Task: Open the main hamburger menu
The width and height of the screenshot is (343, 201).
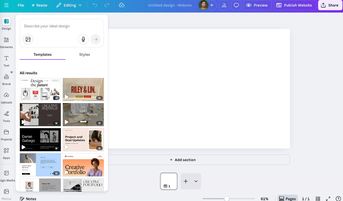Action: pyautogui.click(x=6, y=5)
